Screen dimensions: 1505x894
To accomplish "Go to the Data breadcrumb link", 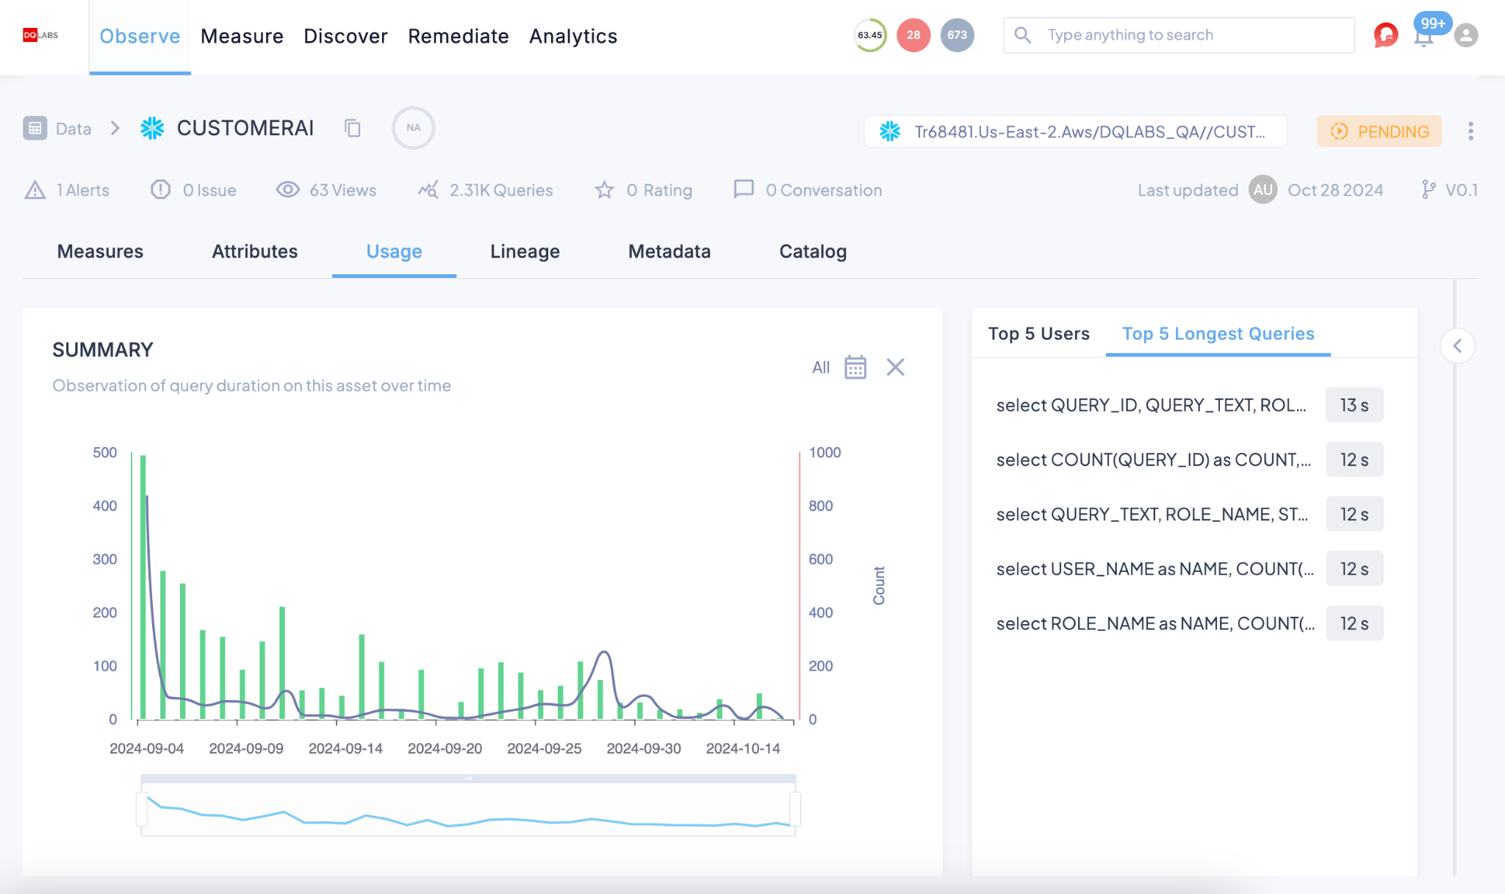I will pos(73,129).
